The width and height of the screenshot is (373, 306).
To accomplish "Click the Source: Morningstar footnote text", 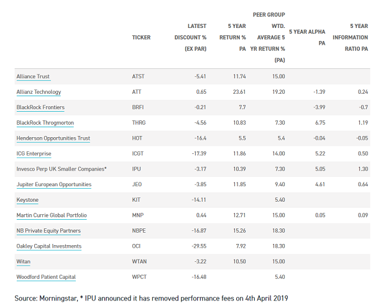I will click(151, 299).
